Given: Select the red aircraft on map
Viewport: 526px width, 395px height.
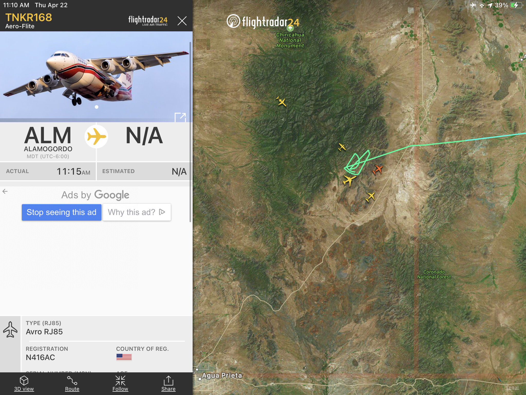Looking at the screenshot, I should click(378, 169).
